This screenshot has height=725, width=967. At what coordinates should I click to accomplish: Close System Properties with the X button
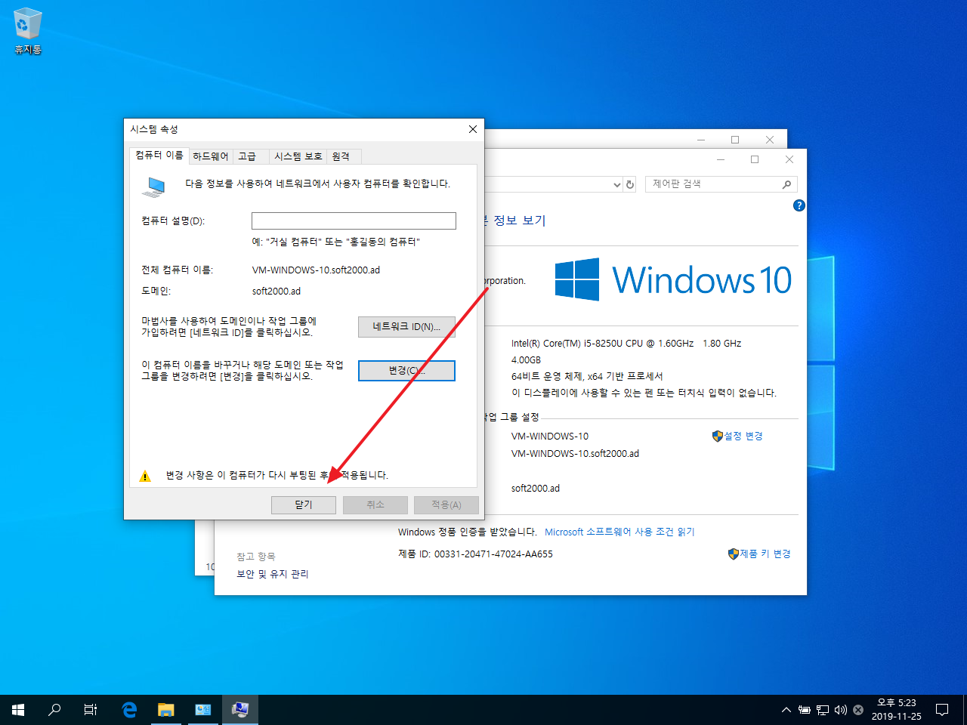[473, 129]
